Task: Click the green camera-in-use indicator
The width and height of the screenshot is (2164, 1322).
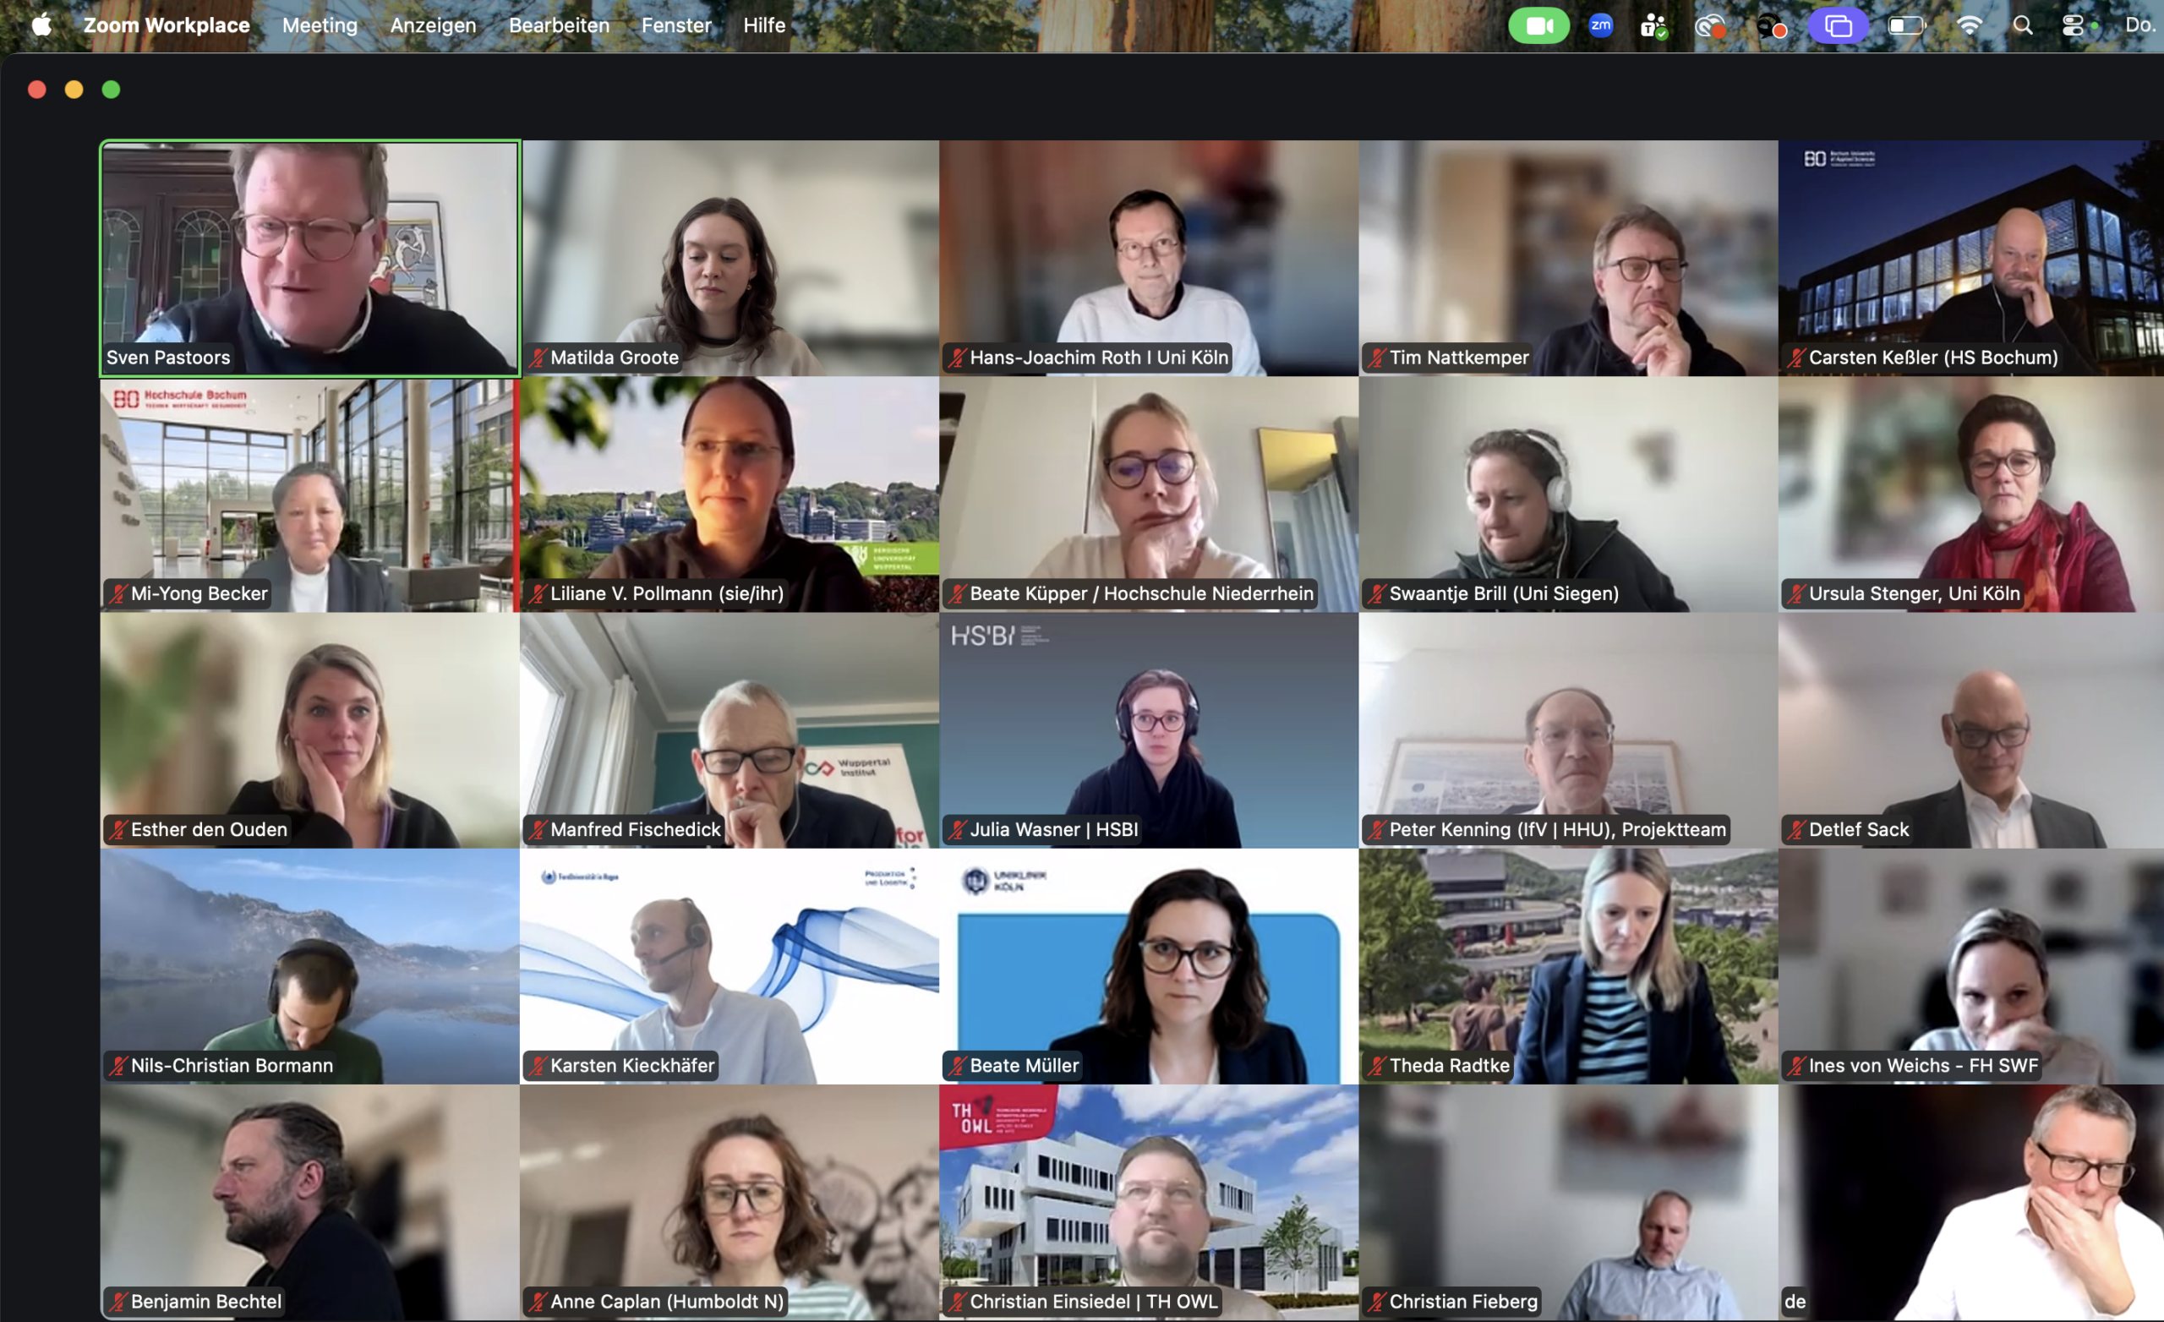Action: pos(1538,25)
